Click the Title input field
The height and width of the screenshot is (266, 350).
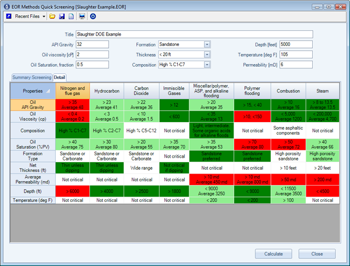click(194, 34)
